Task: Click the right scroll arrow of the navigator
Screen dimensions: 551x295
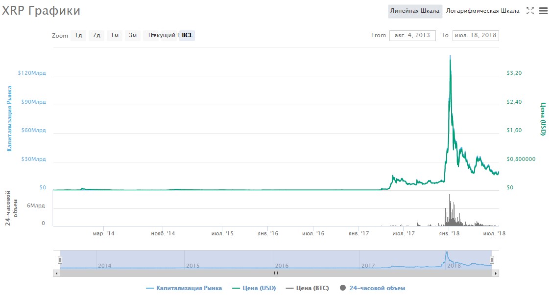Action: point(495,273)
